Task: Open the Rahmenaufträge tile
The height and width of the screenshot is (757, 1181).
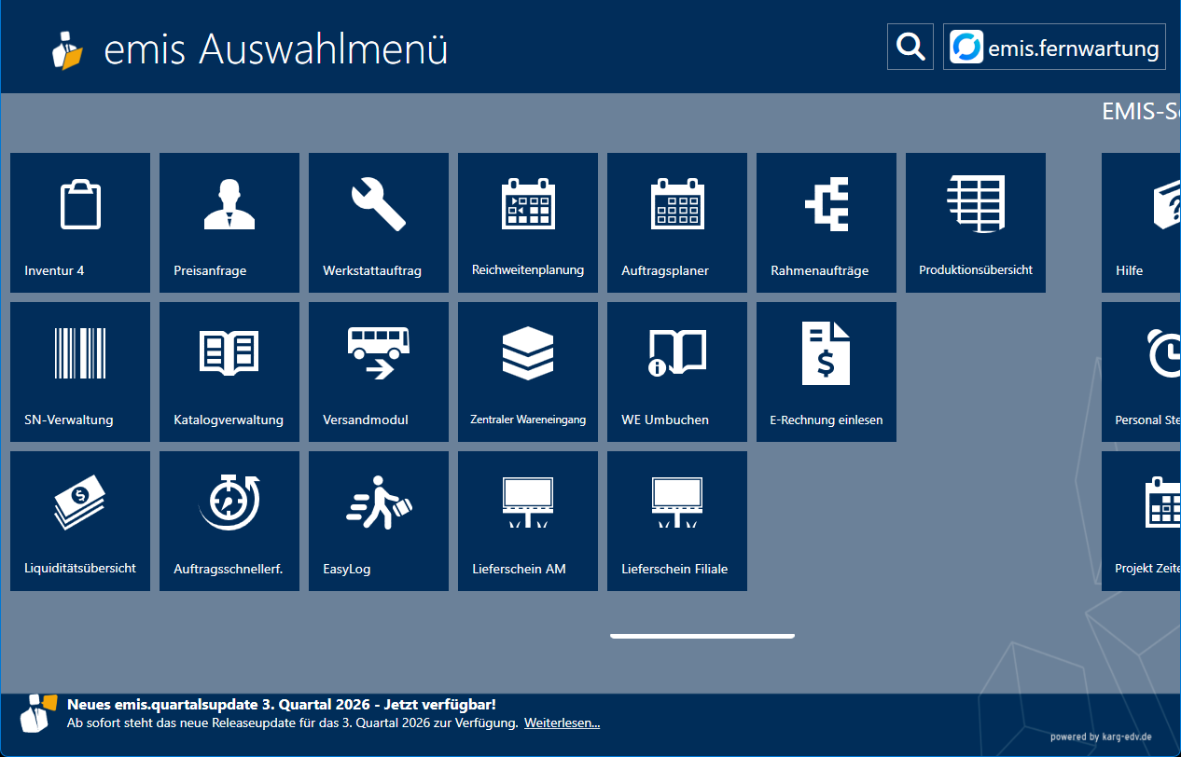Action: (827, 223)
